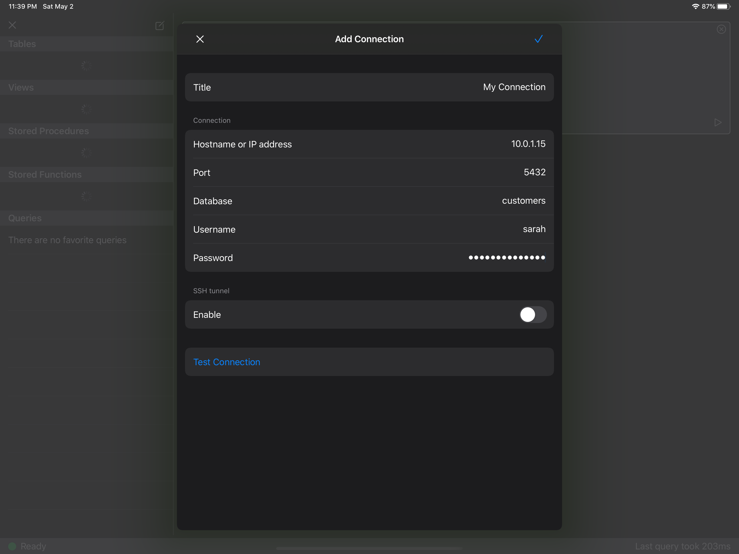This screenshot has width=739, height=554.
Task: Change the Port value 5432
Action: [534, 172]
